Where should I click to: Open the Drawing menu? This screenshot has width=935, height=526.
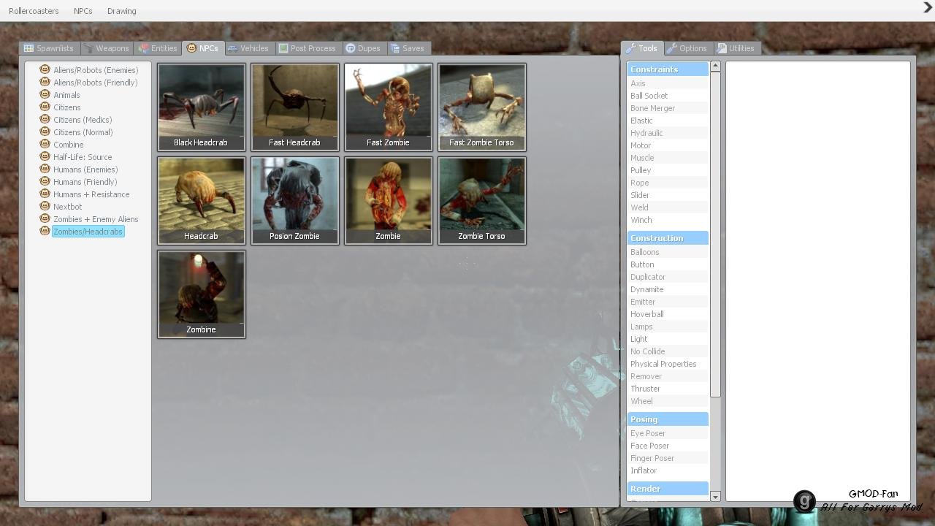(x=122, y=11)
